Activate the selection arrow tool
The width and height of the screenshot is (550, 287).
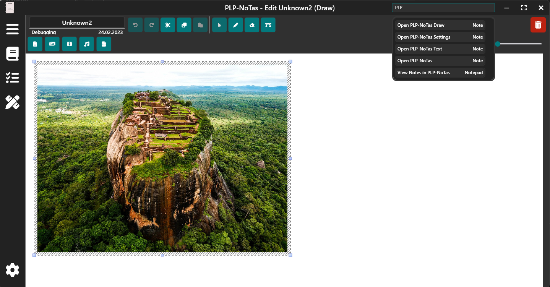coord(219,25)
